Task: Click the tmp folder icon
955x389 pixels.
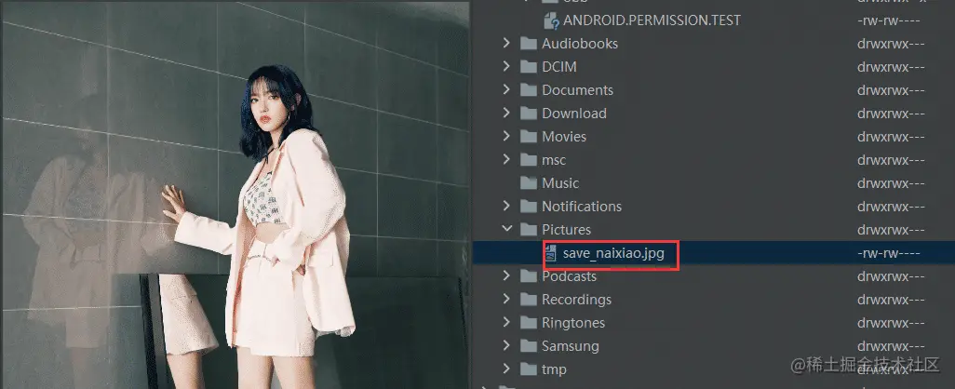Action: point(528,369)
